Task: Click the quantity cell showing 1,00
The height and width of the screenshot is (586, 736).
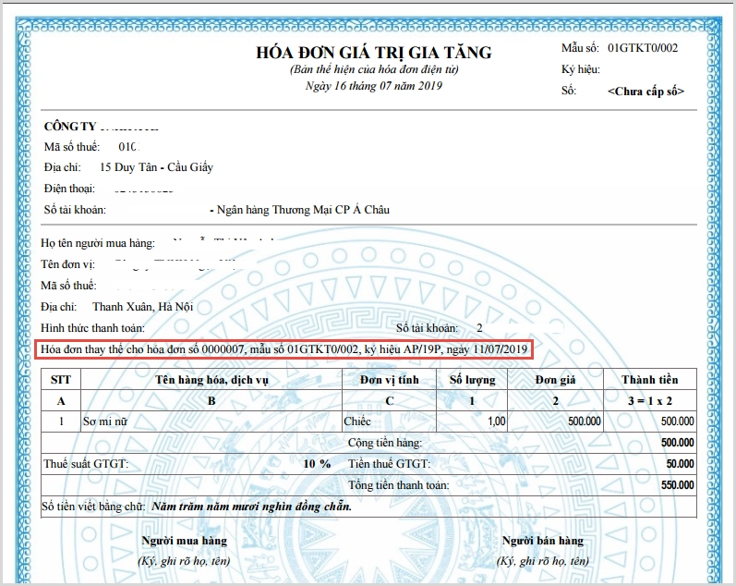Action: 495,421
